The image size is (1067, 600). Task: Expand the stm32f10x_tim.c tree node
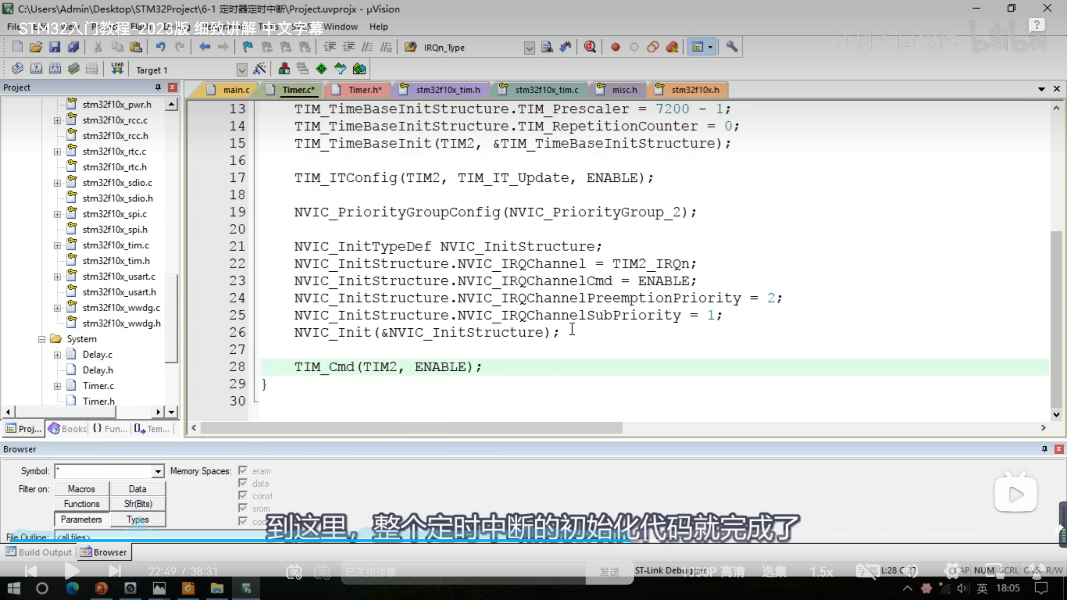58,245
